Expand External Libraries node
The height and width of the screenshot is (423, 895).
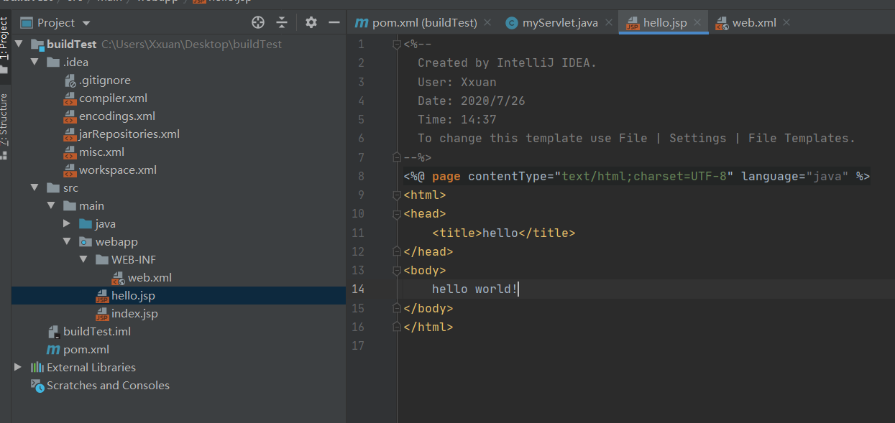[x=18, y=368]
